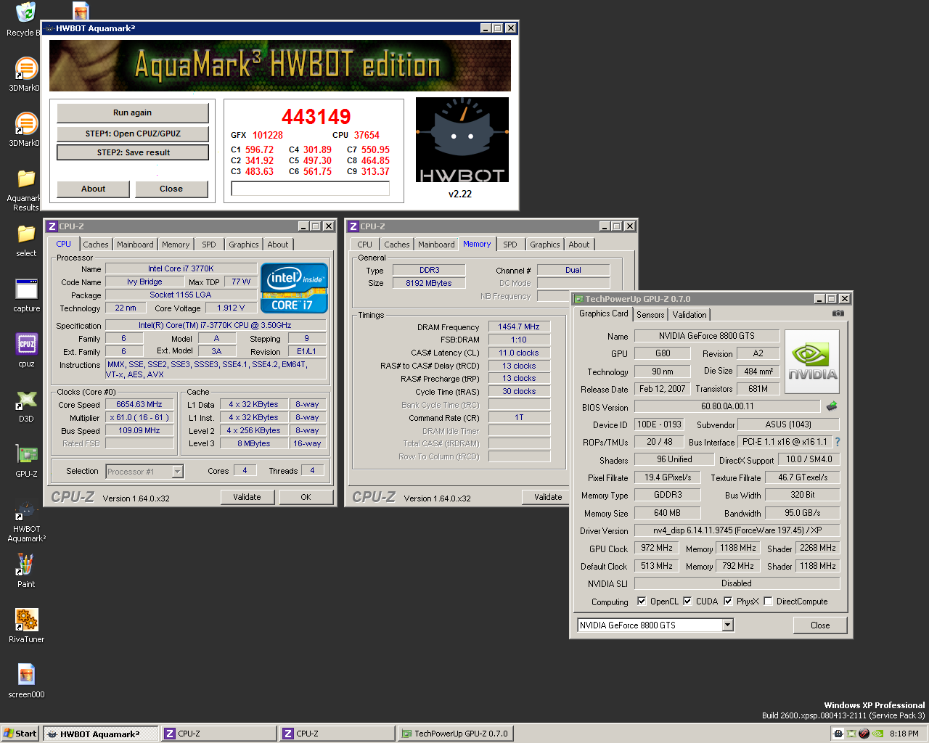Screen dimensions: 929x743
Task: Select HWBOT Aquamark3 taskbar button
Action: [x=100, y=734]
